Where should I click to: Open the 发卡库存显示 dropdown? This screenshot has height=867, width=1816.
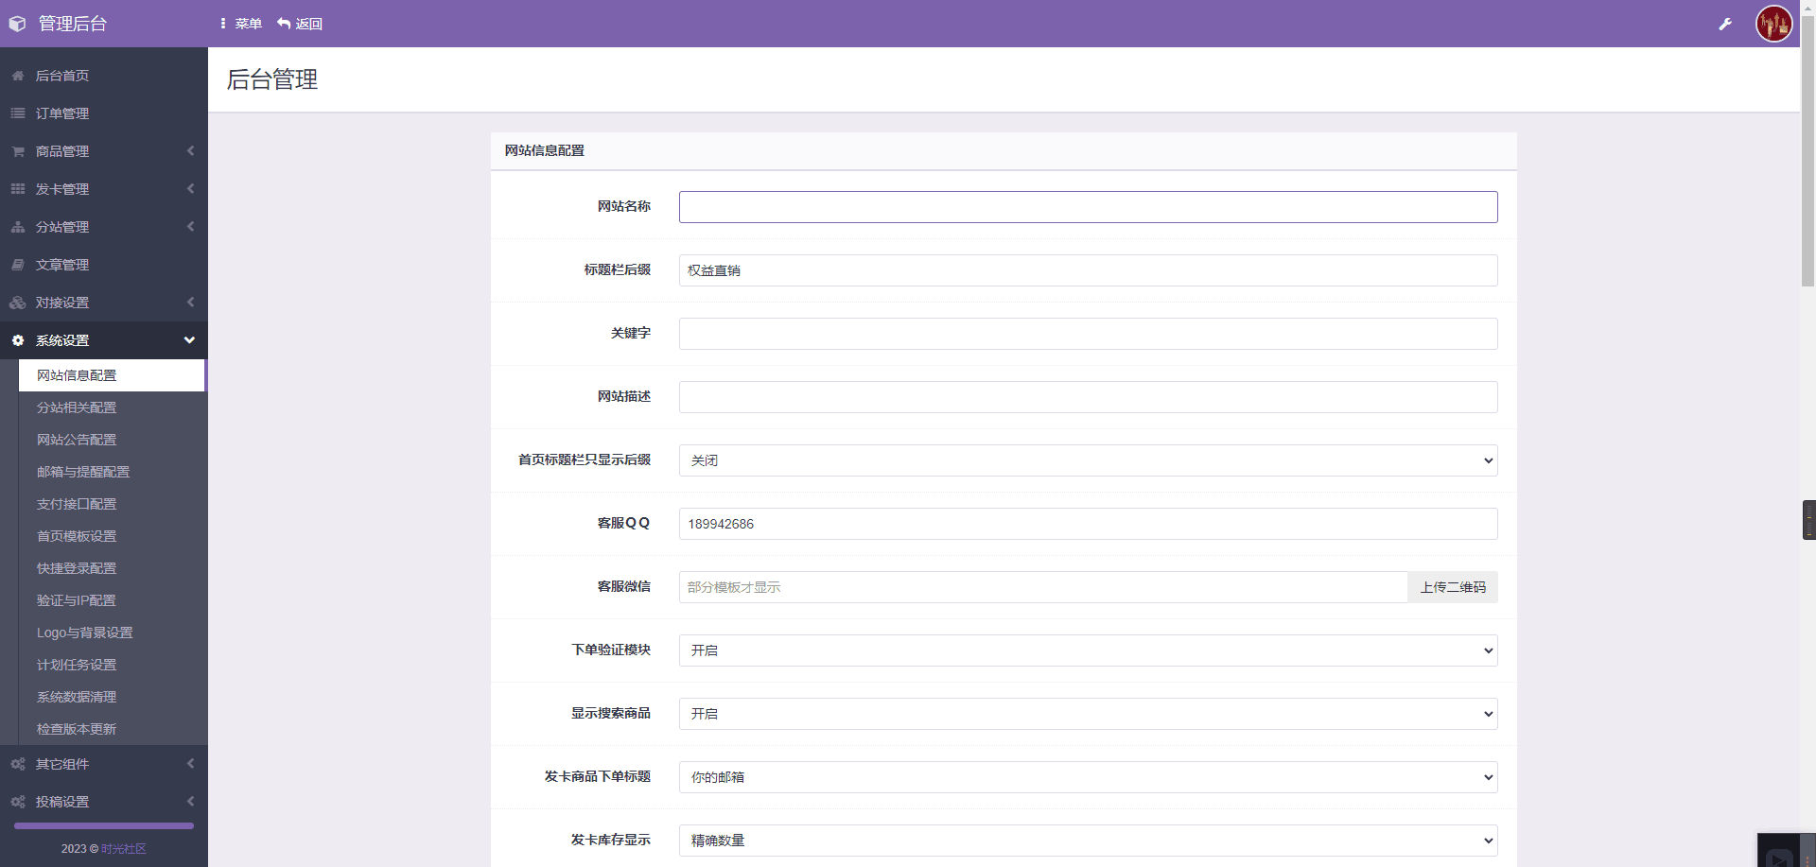pos(1087,841)
